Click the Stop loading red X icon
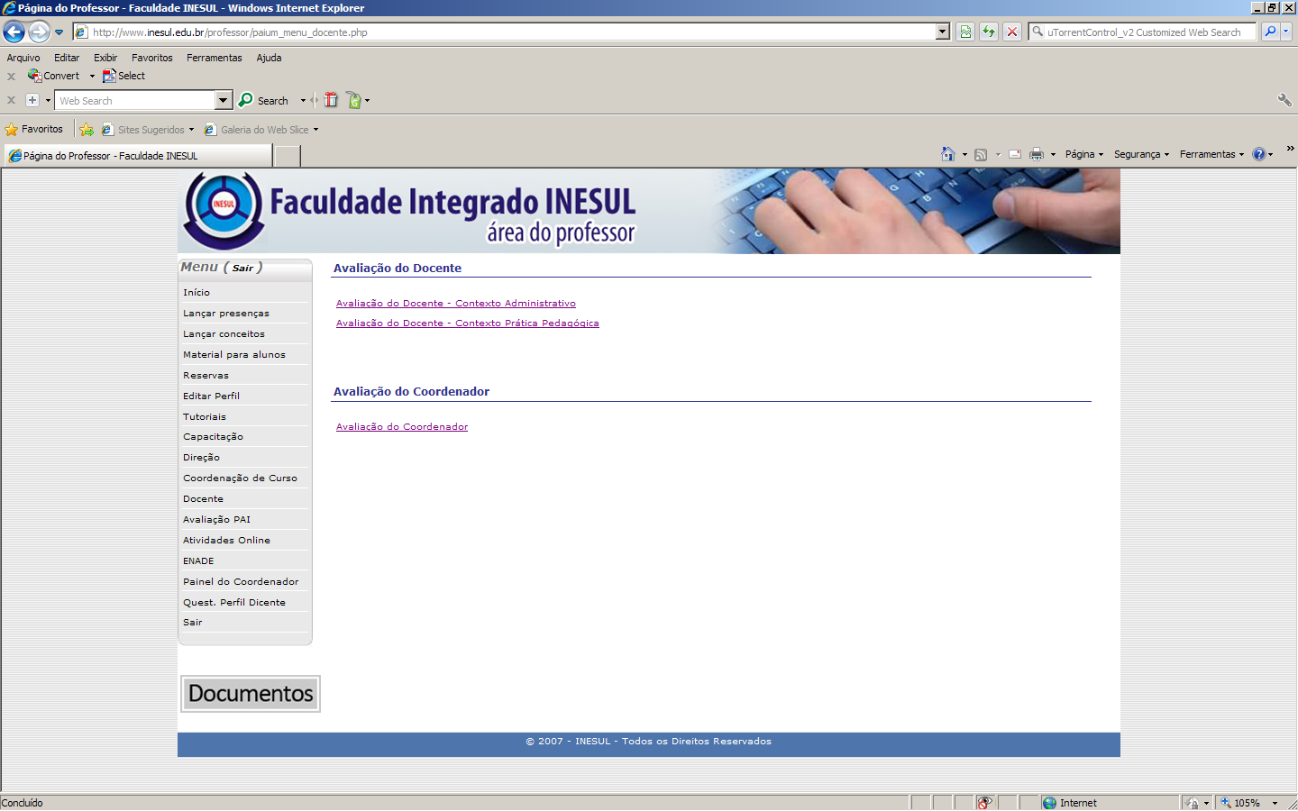The image size is (1298, 811). point(1012,32)
